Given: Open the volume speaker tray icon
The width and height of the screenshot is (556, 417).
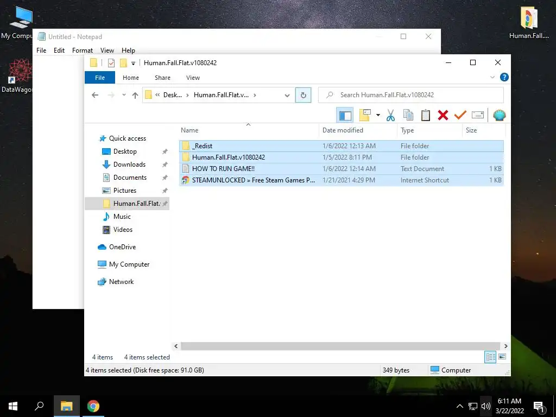Looking at the screenshot, I should point(486,406).
